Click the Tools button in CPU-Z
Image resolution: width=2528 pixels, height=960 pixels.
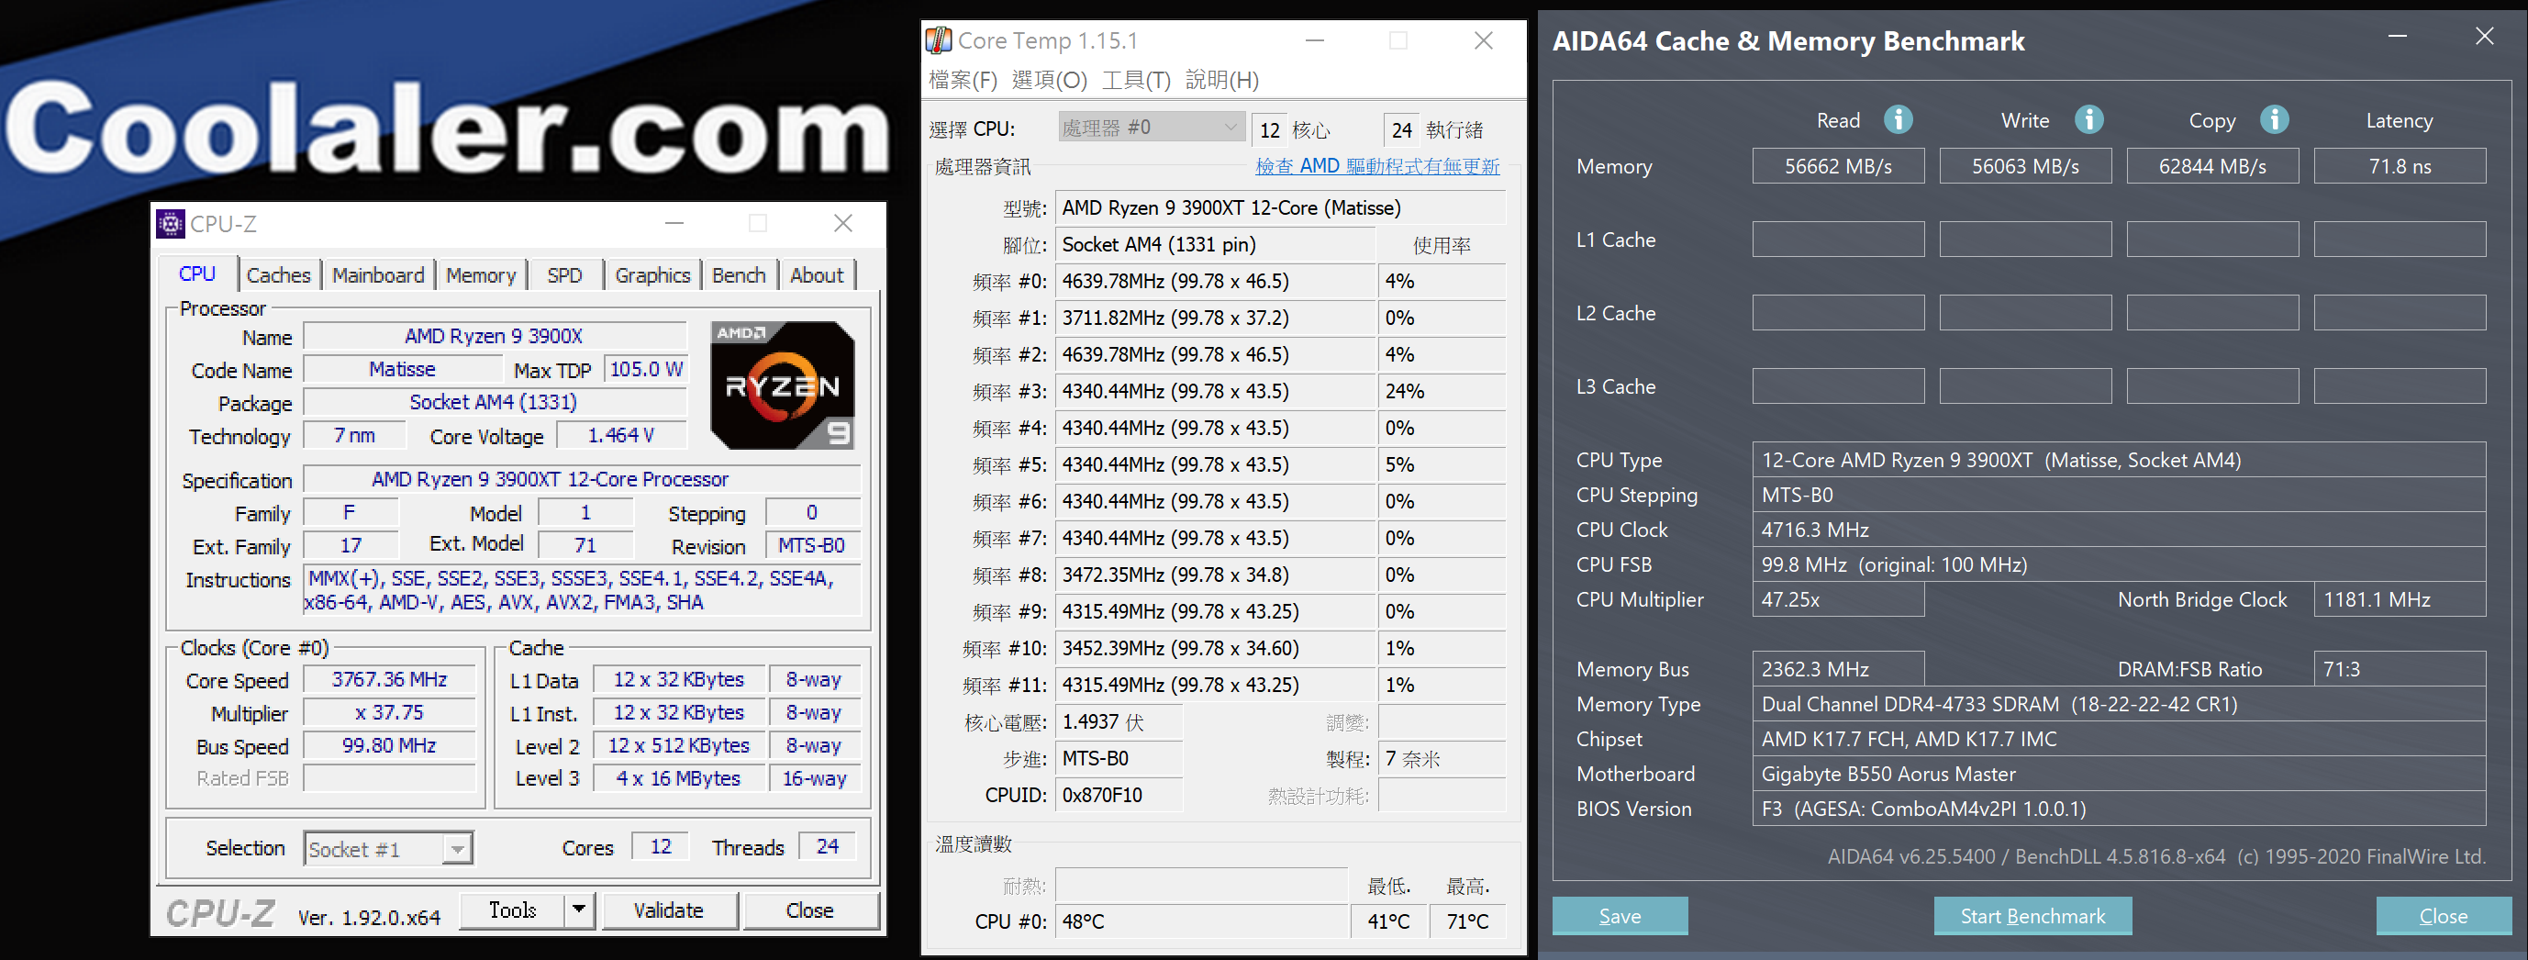tap(513, 910)
